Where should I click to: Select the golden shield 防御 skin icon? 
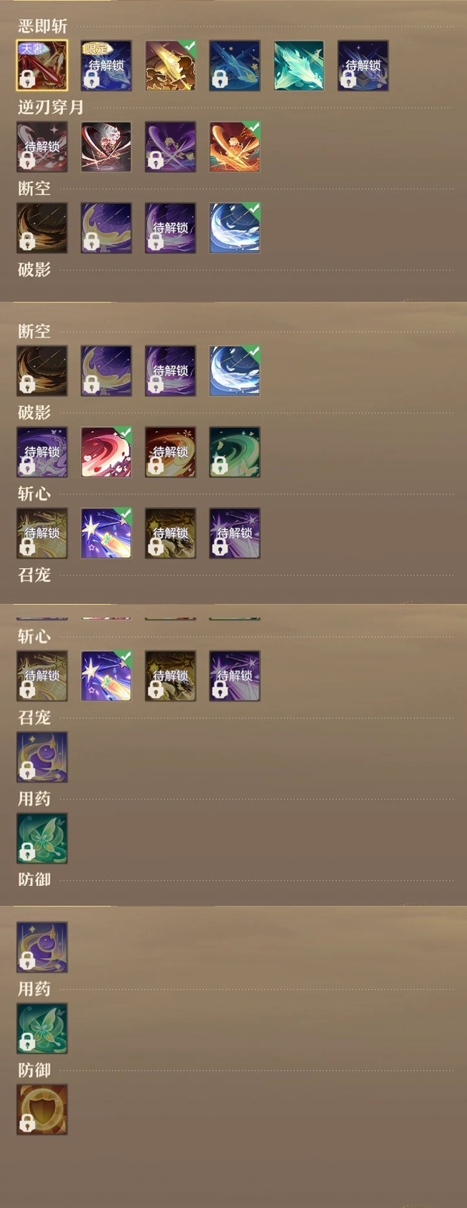pyautogui.click(x=42, y=1109)
